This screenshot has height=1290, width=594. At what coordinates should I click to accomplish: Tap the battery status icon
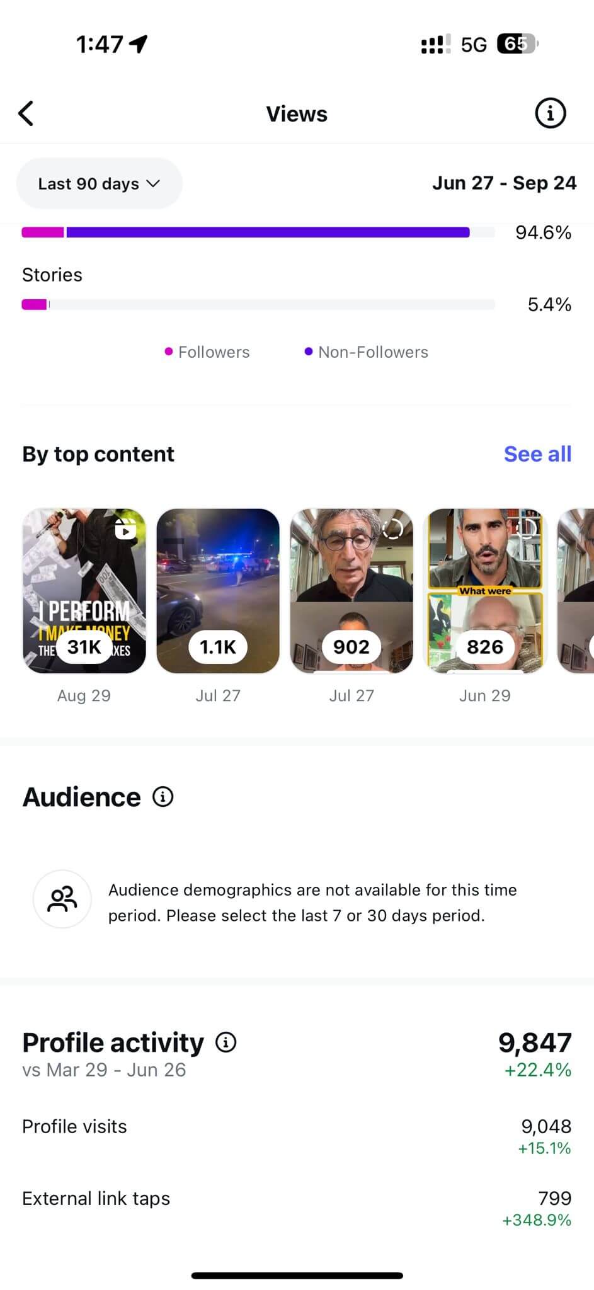point(517,44)
